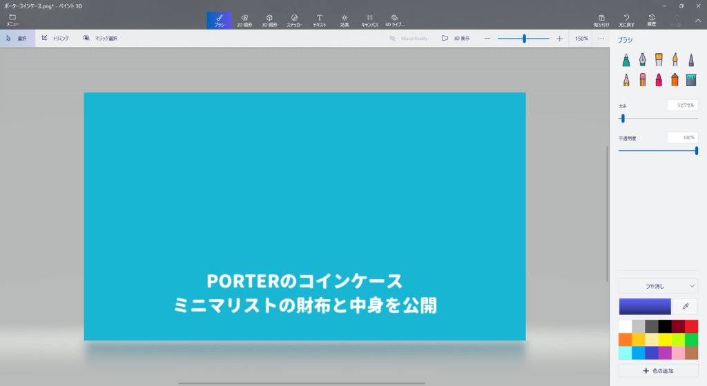This screenshot has width=707, height=386.
Task: Choose the bright yellow swatch
Action: click(665, 340)
